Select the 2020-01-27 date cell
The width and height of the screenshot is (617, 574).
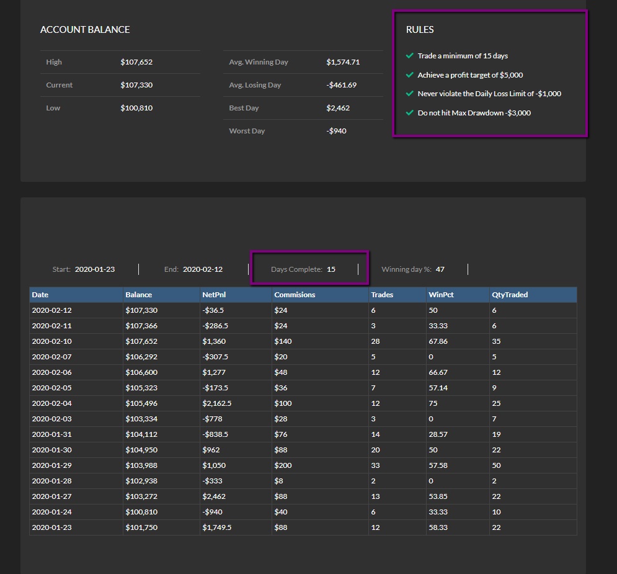(76, 496)
